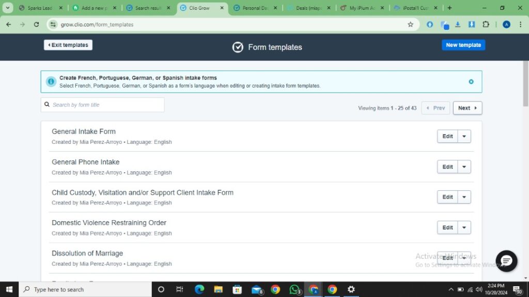529x297 pixels.
Task: Bookmark page with the star icon
Action: pyautogui.click(x=410, y=24)
